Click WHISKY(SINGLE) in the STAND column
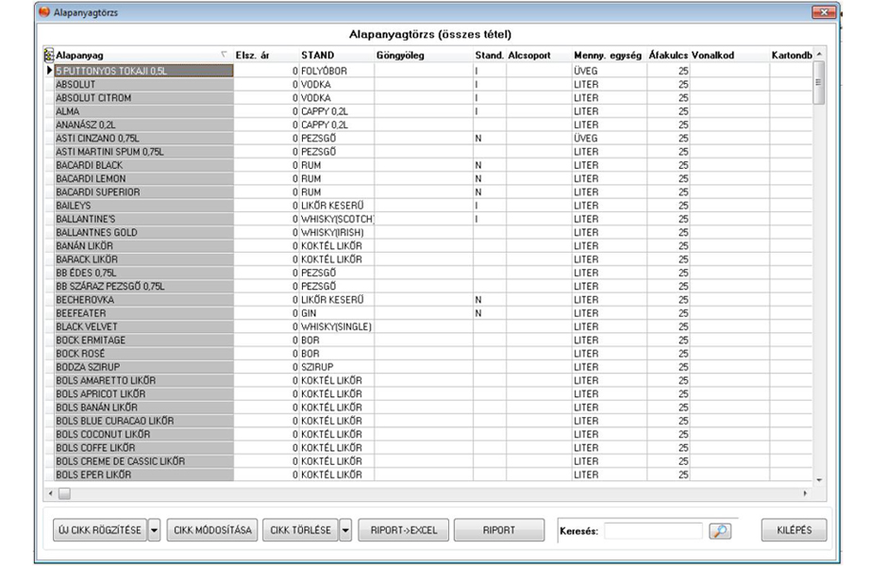This screenshot has height=566, width=887. tap(336, 326)
